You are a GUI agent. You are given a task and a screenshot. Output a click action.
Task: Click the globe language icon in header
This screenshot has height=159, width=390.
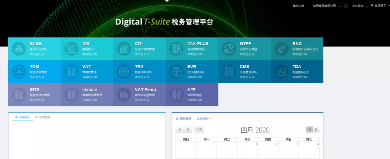click(x=346, y=6)
